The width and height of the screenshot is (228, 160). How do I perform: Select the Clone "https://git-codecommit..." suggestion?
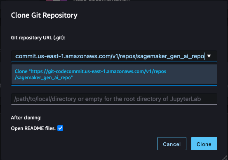(114, 74)
